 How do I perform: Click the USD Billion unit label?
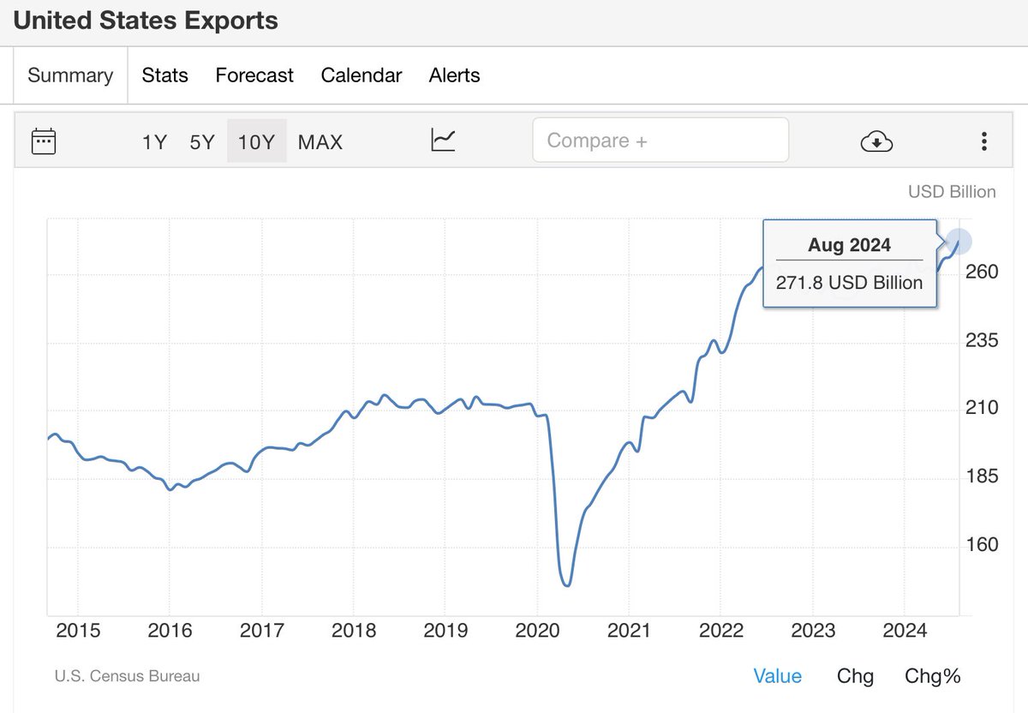point(952,192)
